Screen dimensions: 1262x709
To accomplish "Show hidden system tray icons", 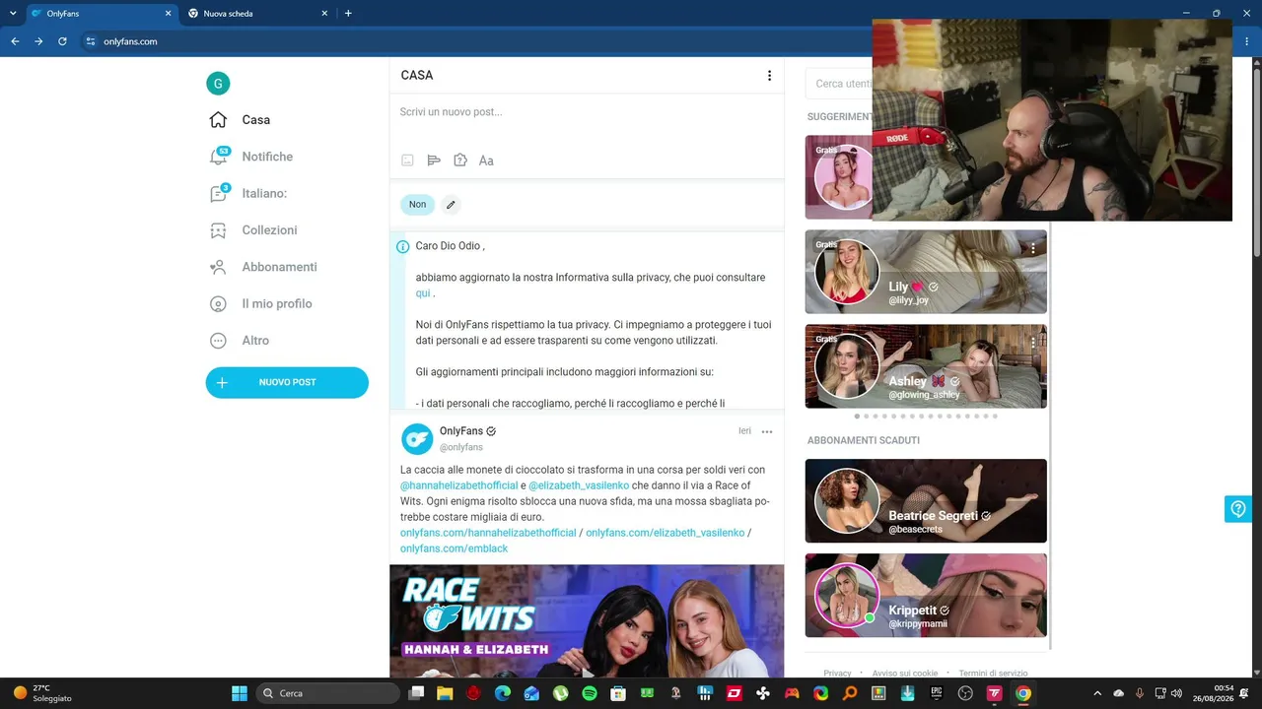I will click(1096, 693).
